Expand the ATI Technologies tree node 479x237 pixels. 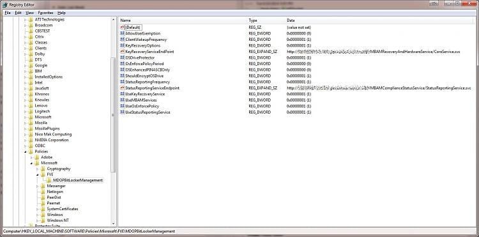26,20
